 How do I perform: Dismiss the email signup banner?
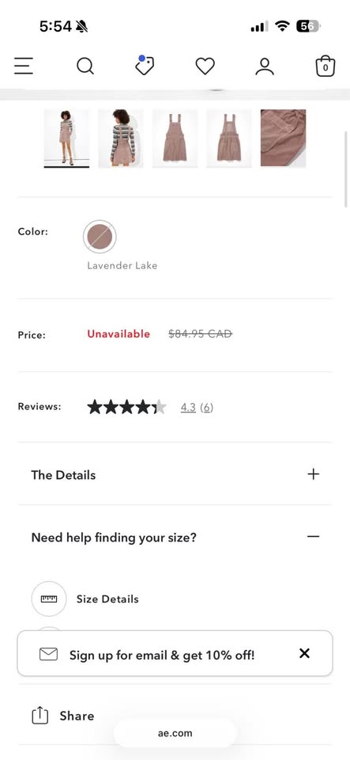coord(304,653)
